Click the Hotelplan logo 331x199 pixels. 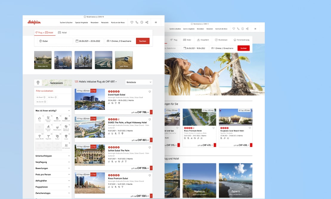pyautogui.click(x=34, y=22)
